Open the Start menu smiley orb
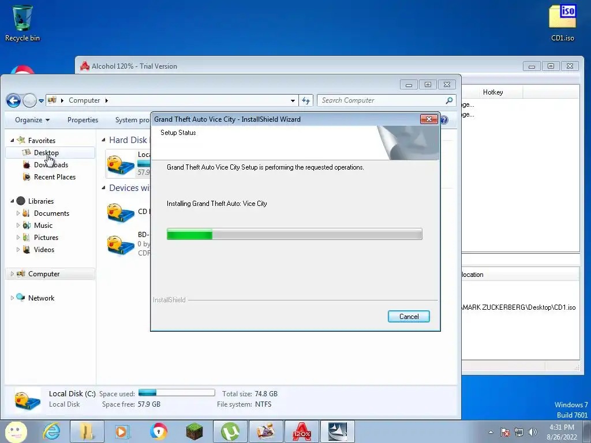591x443 pixels. [x=16, y=431]
